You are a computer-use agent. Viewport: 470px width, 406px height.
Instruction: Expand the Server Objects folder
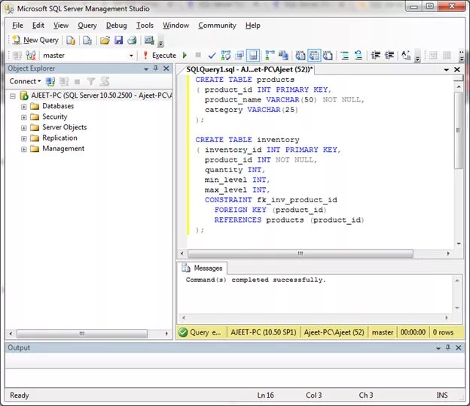point(23,128)
